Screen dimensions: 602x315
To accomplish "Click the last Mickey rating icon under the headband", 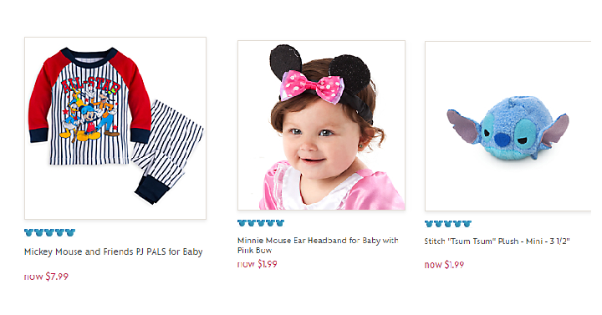I will click(280, 223).
